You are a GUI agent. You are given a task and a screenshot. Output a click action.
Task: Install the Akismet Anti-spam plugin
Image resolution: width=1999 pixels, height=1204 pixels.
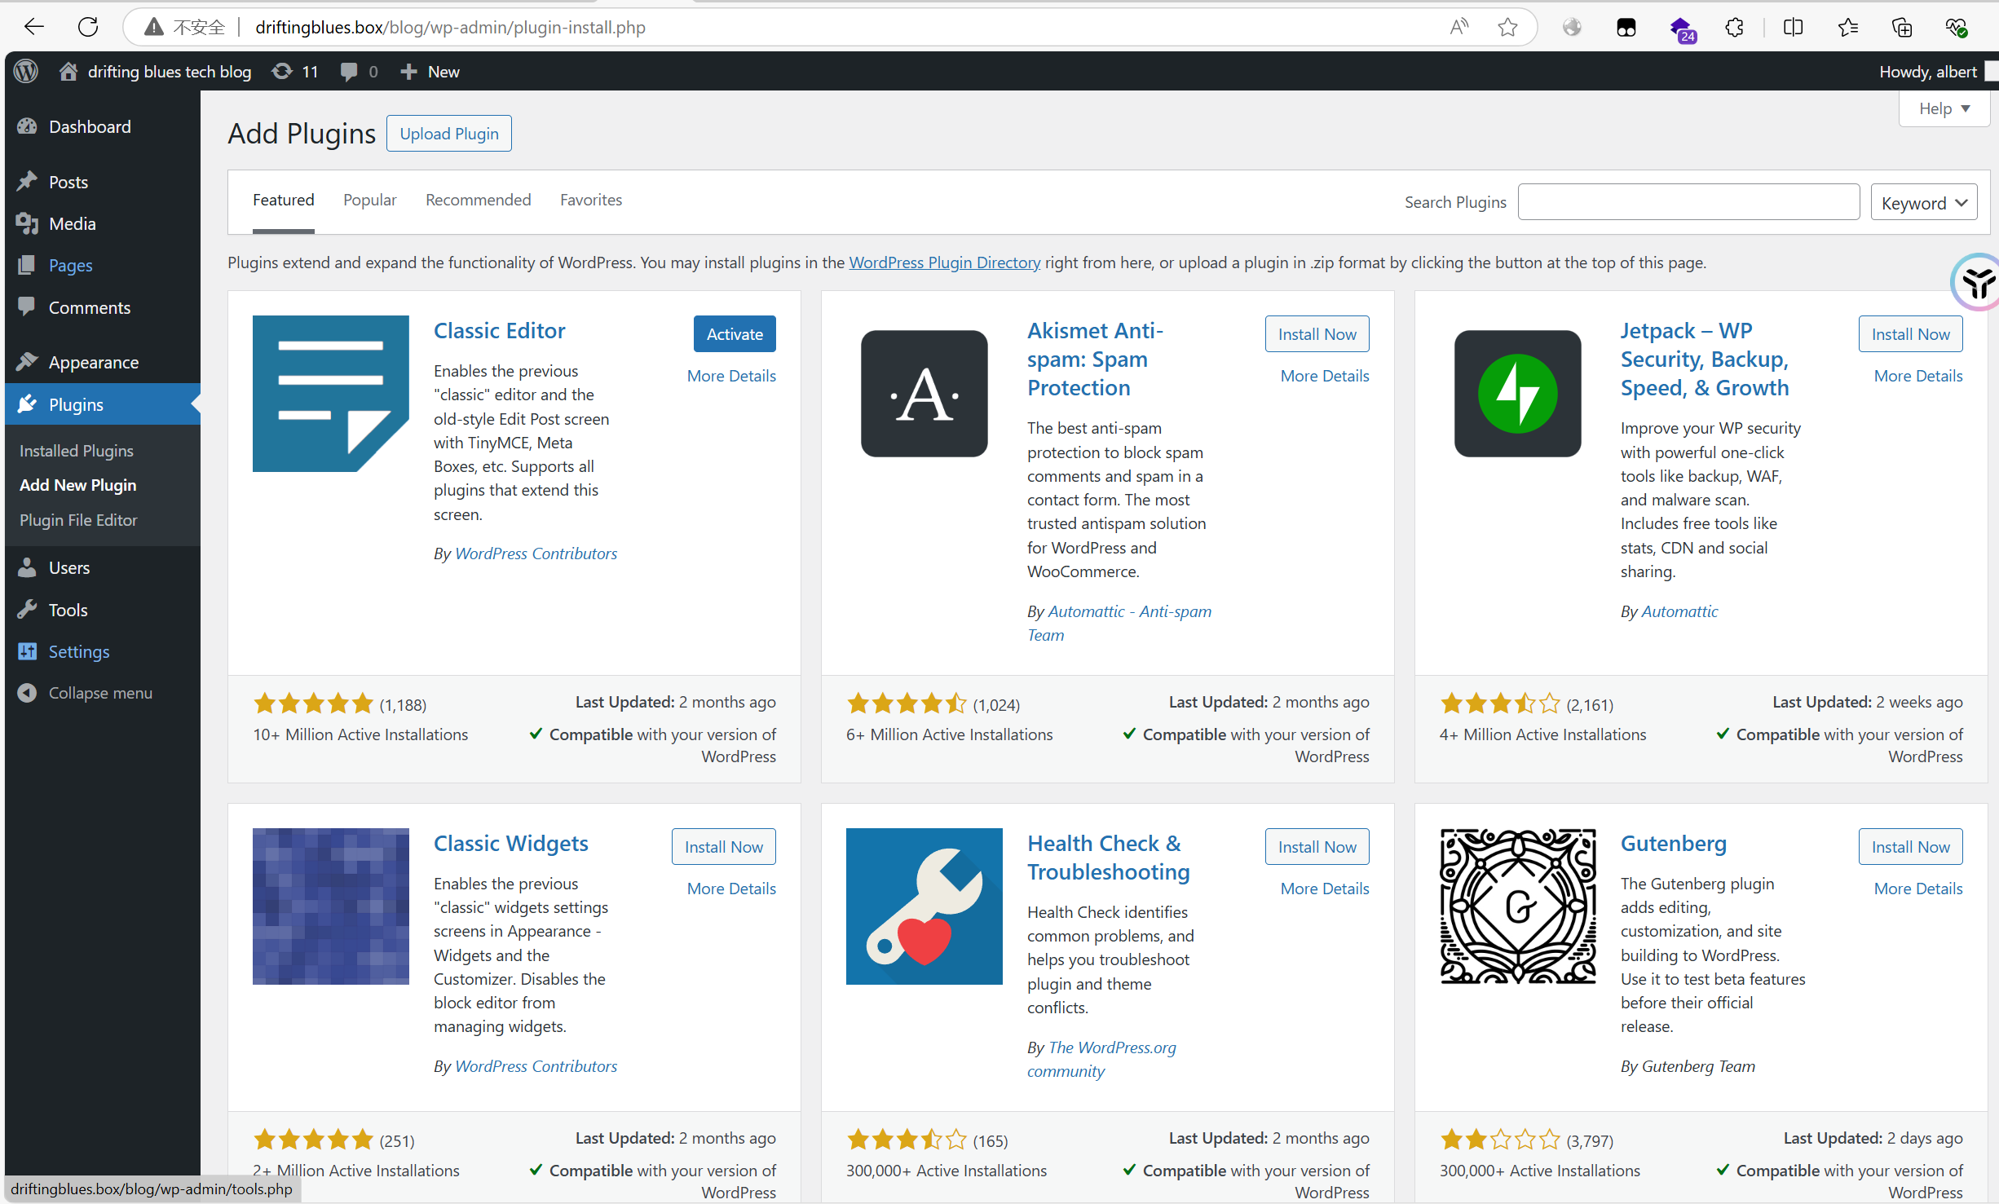pos(1317,334)
